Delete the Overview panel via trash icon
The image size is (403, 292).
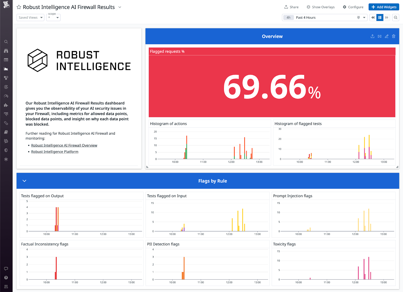[393, 36]
